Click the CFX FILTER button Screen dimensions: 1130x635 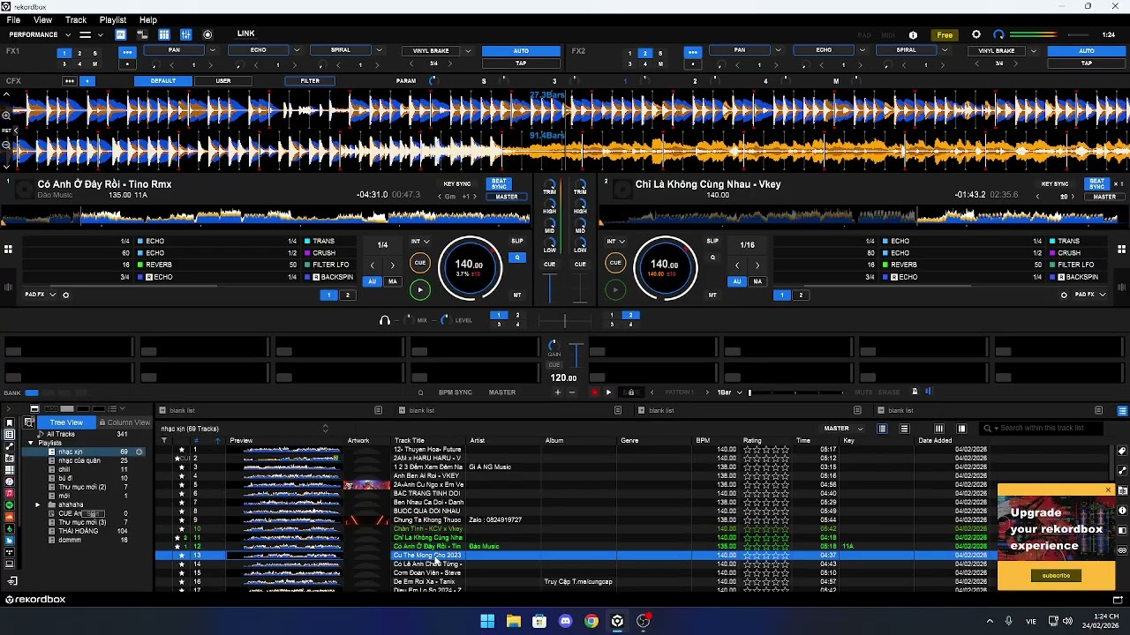[310, 81]
